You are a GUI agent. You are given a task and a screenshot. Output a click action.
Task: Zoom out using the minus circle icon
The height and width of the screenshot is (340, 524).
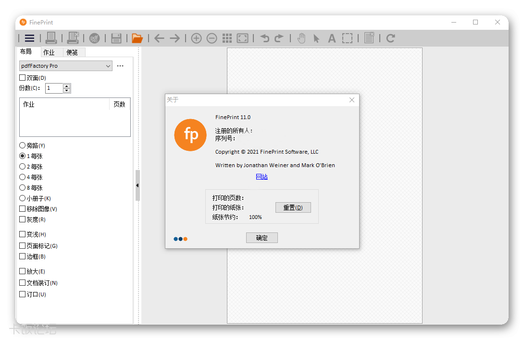click(212, 38)
